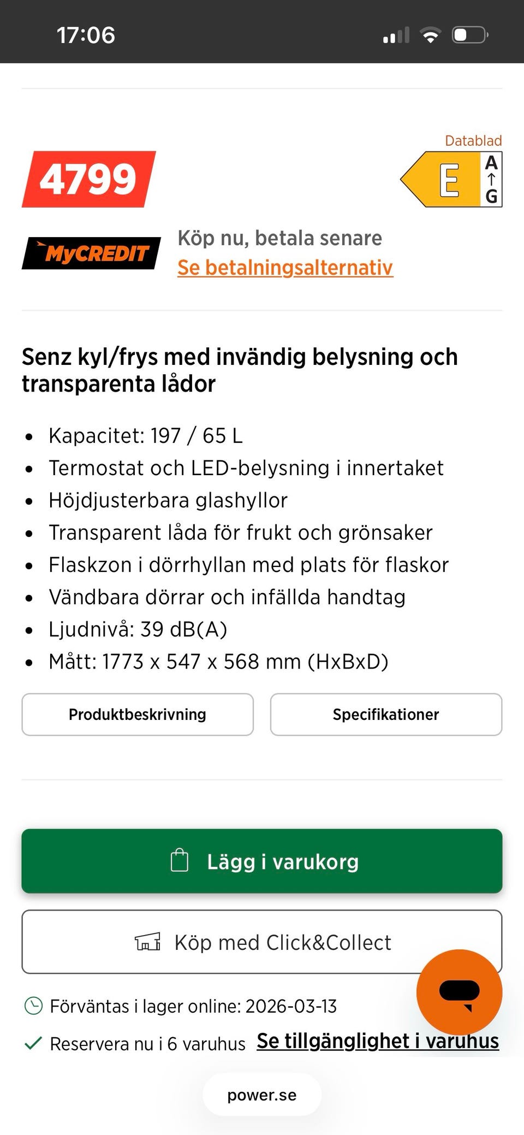The image size is (524, 1135).
Task: Open the Datablad link
Action: point(473,141)
